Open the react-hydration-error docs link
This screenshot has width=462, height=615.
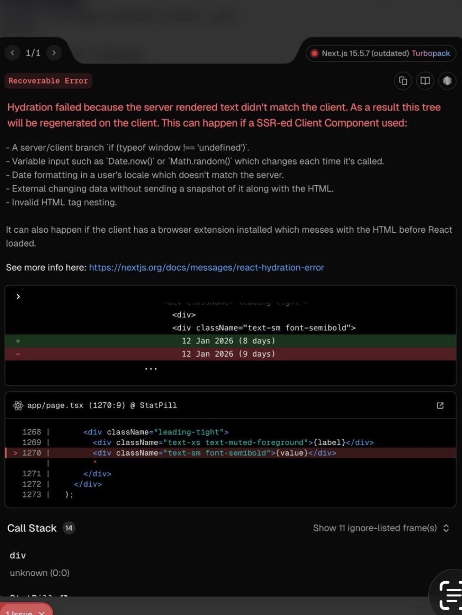pos(206,267)
